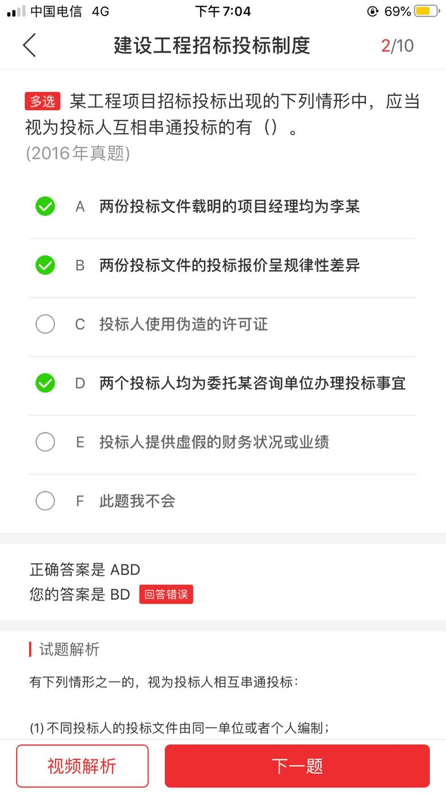The height and width of the screenshot is (793, 446).
Task: Tap the signal strength bars icon
Action: coord(16,11)
